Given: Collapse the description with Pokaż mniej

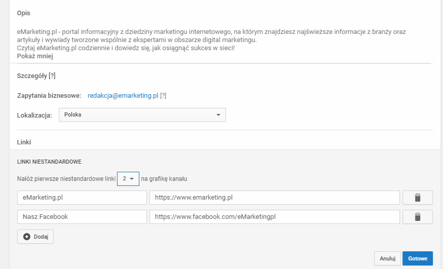Looking at the screenshot, I should (x=35, y=56).
